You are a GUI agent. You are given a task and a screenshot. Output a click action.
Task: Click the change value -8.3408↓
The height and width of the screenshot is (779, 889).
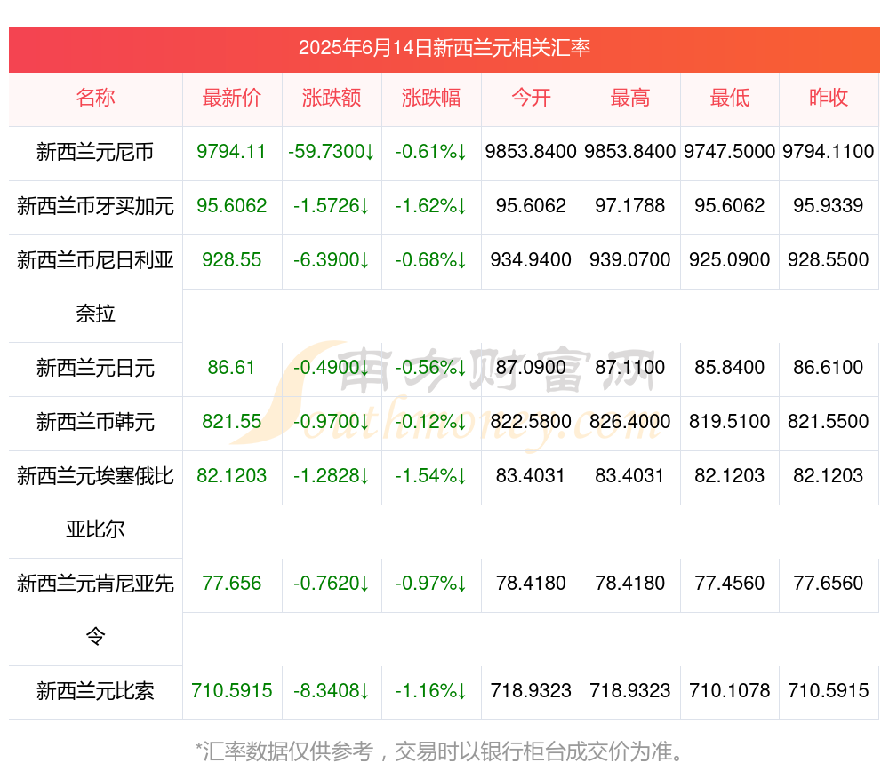tap(331, 691)
